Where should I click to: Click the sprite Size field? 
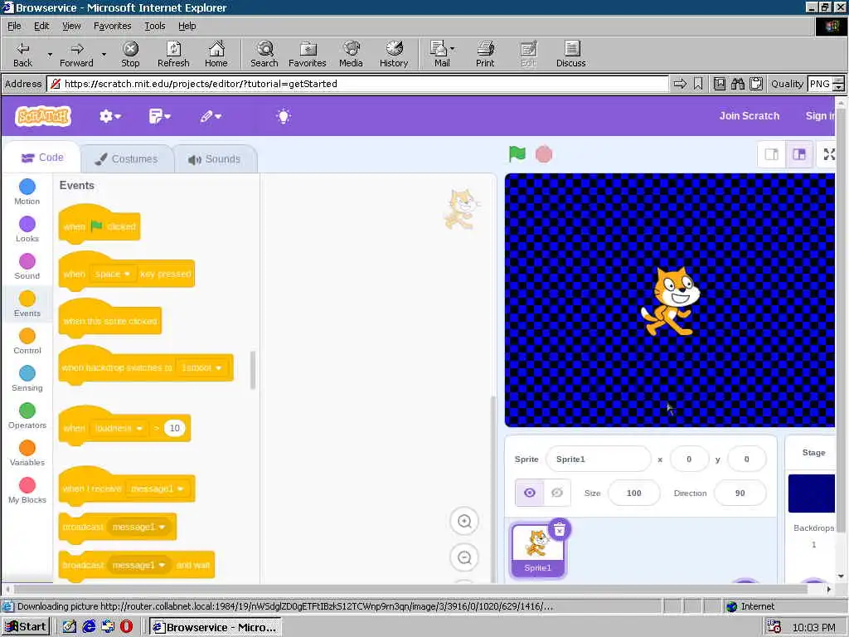634,493
